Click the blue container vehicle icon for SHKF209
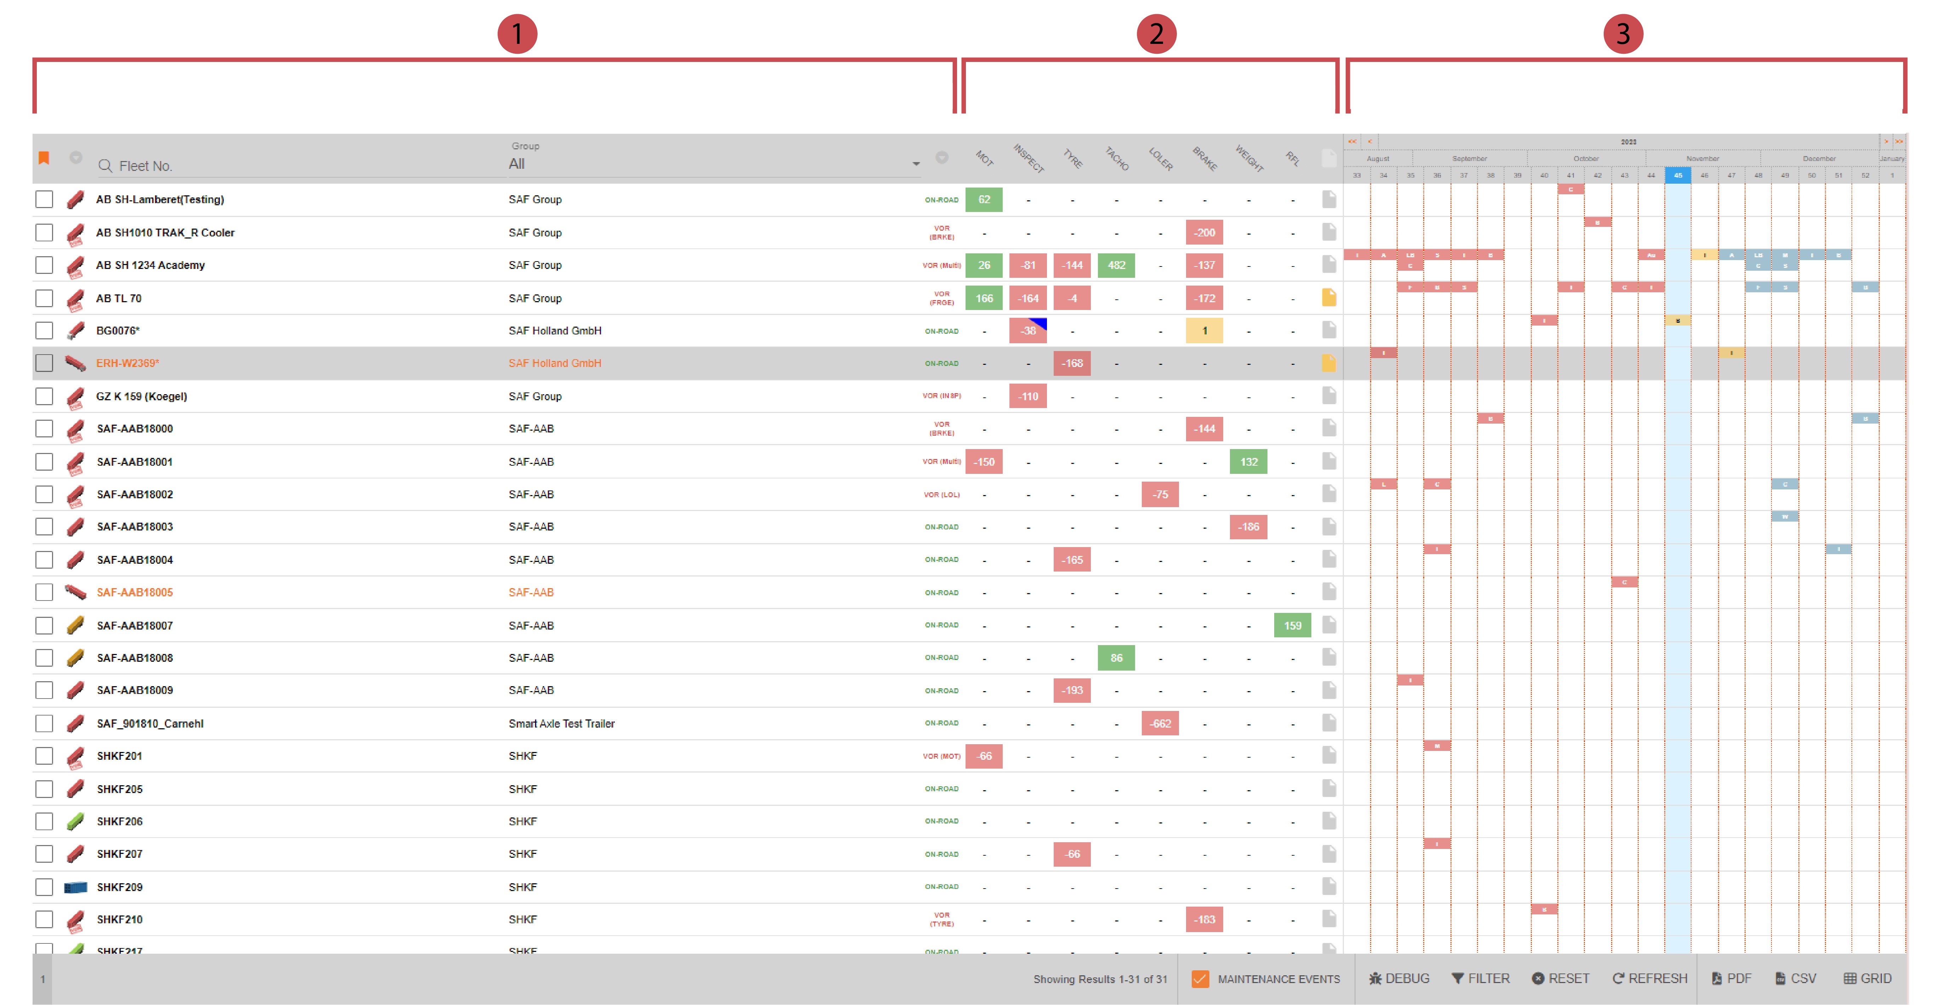1941x1005 pixels. coord(75,888)
